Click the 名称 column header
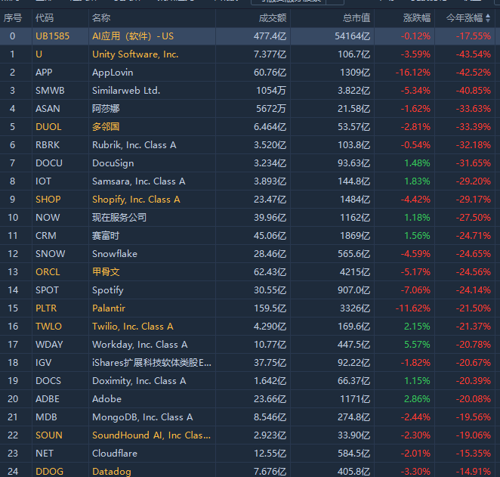 (x=101, y=18)
